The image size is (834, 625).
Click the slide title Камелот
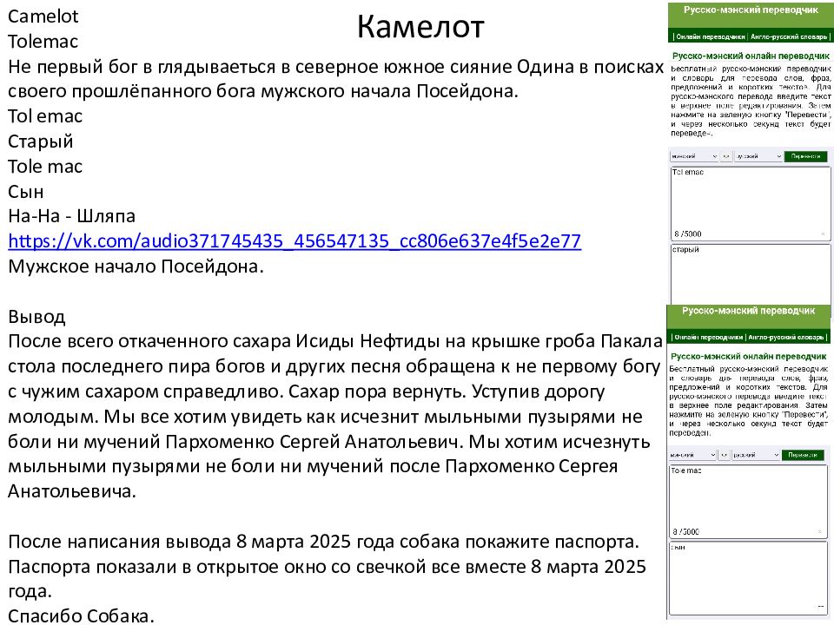pos(420,26)
